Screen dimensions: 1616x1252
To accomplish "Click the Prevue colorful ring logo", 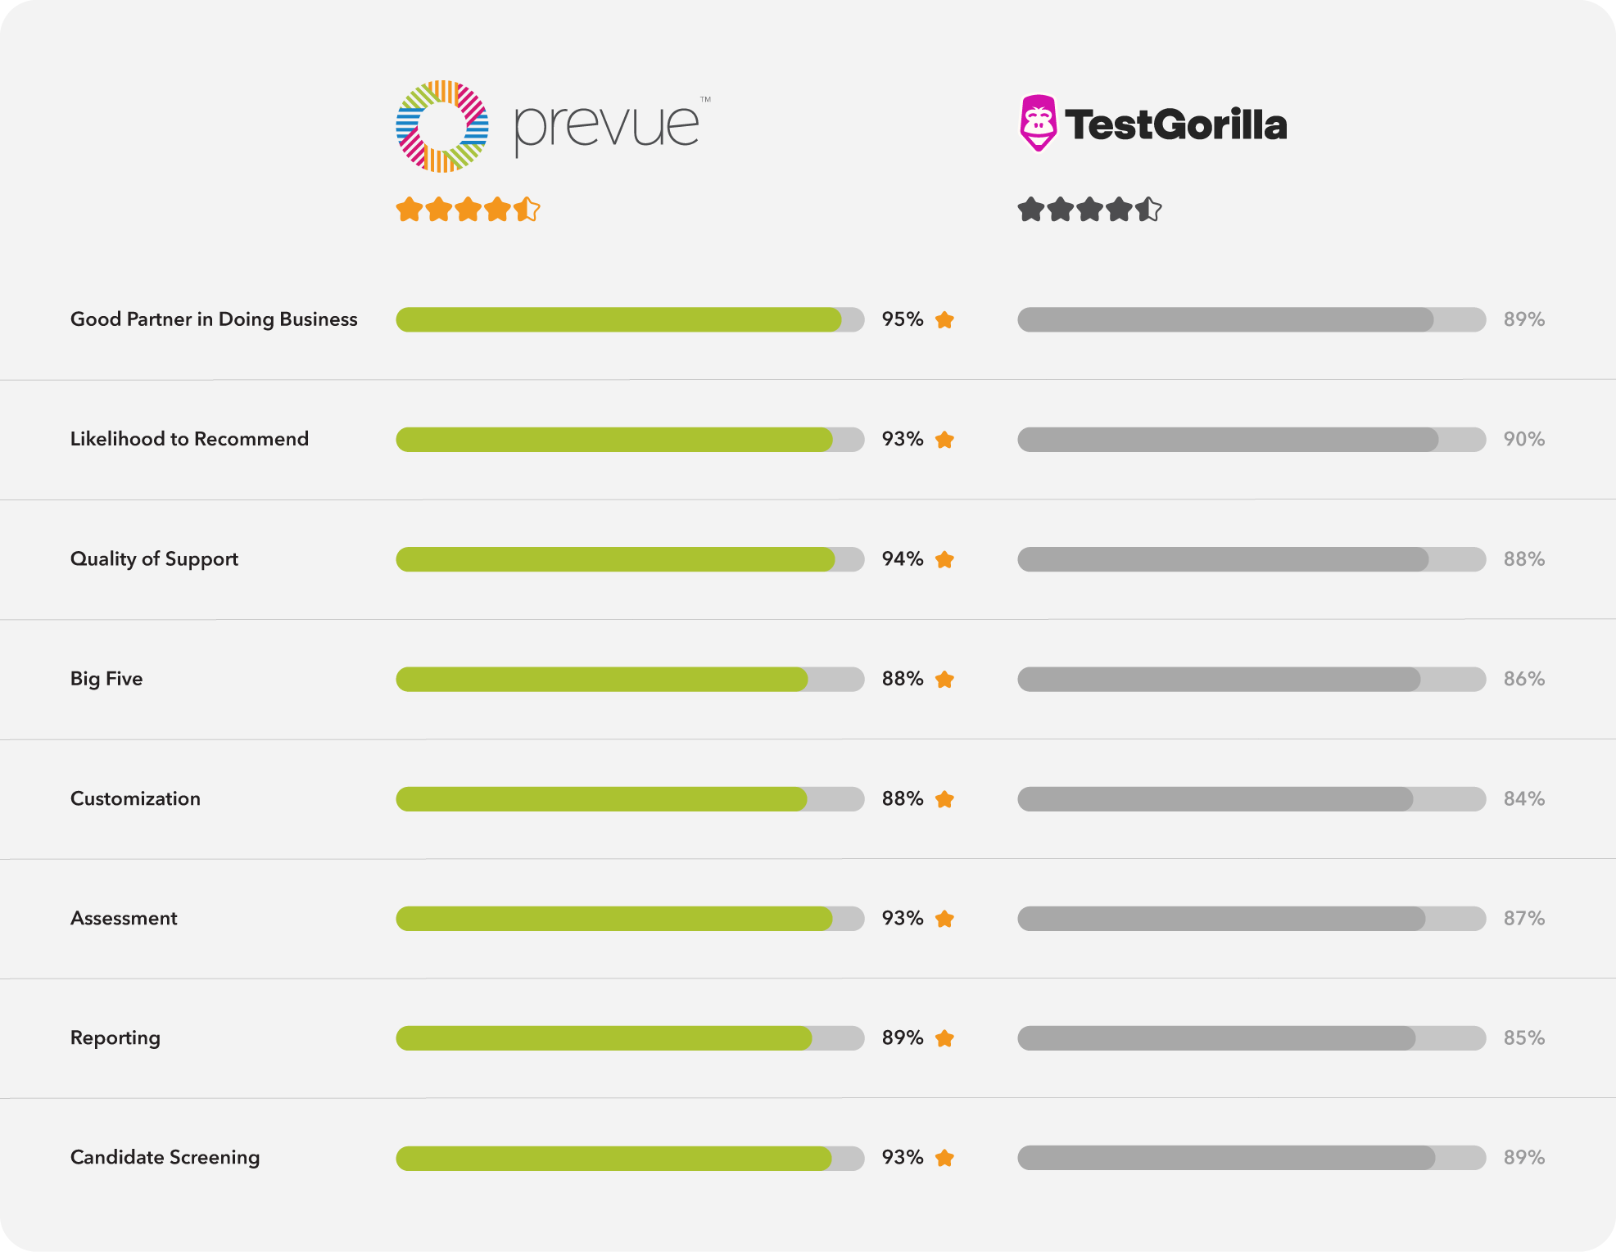I will tap(442, 126).
